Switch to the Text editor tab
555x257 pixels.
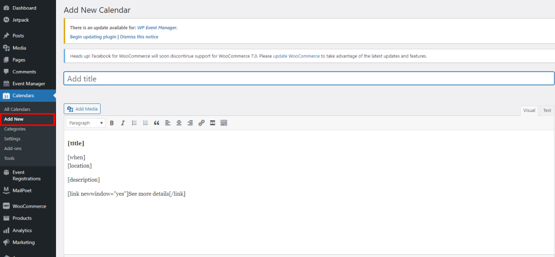[x=547, y=111]
